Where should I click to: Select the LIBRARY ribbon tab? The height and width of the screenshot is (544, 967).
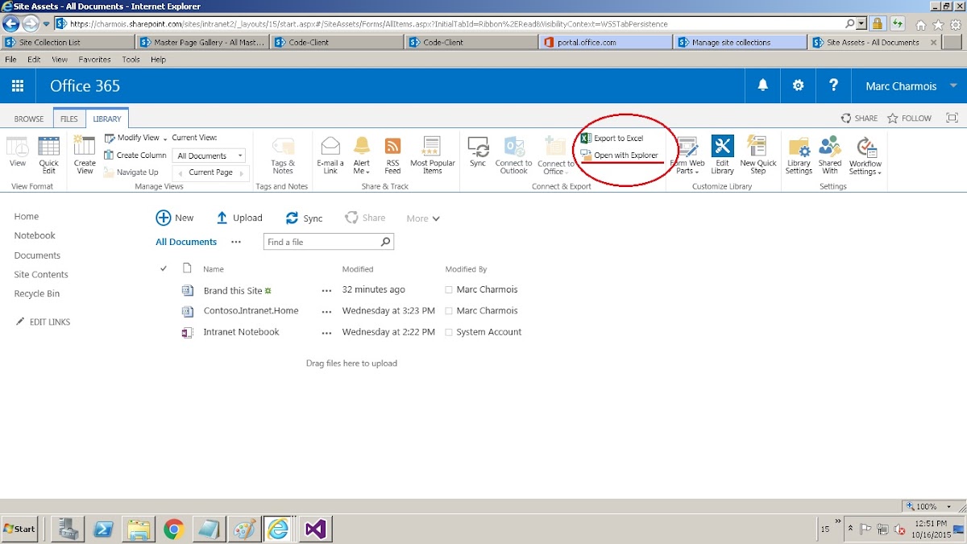pyautogui.click(x=107, y=118)
